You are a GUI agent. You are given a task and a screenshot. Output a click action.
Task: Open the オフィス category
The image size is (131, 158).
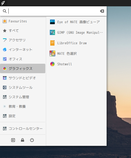pyautogui.click(x=23, y=59)
